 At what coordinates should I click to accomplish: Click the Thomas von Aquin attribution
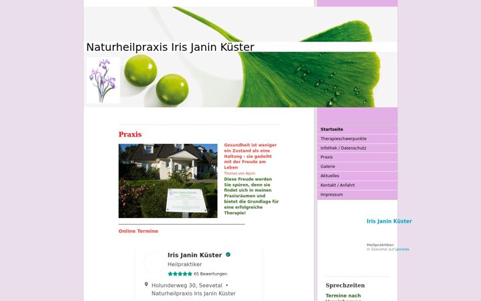coord(240,173)
